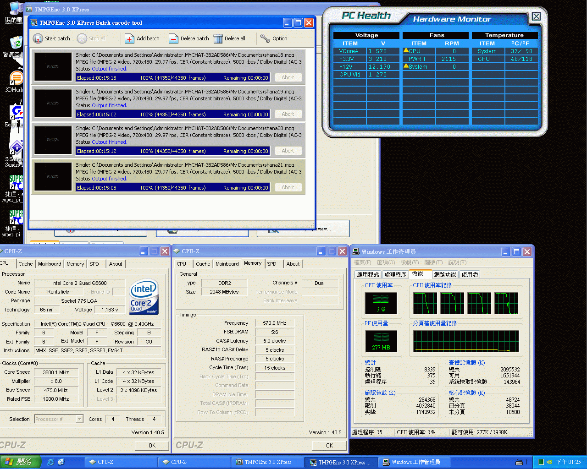Click the Delete all trash icon
The width and height of the screenshot is (587, 469).
click(x=218, y=38)
